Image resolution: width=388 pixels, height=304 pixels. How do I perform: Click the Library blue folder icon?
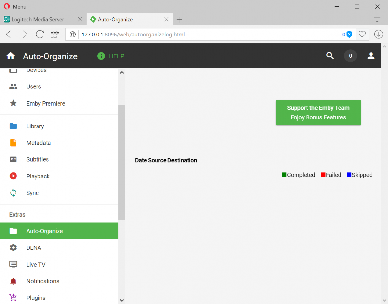[13, 126]
